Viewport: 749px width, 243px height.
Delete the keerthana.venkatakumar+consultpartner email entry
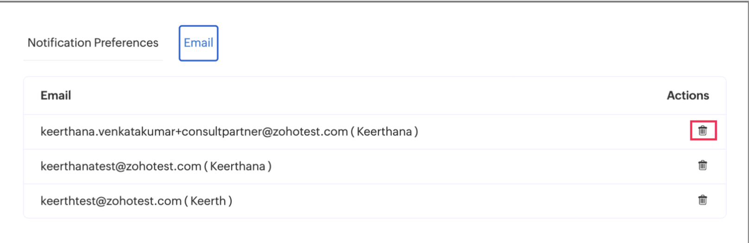click(x=703, y=131)
